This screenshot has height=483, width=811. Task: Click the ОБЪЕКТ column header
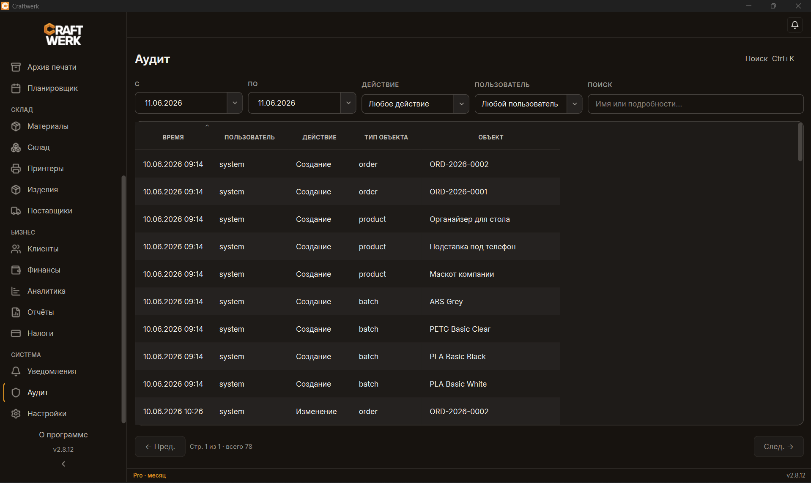[490, 137]
